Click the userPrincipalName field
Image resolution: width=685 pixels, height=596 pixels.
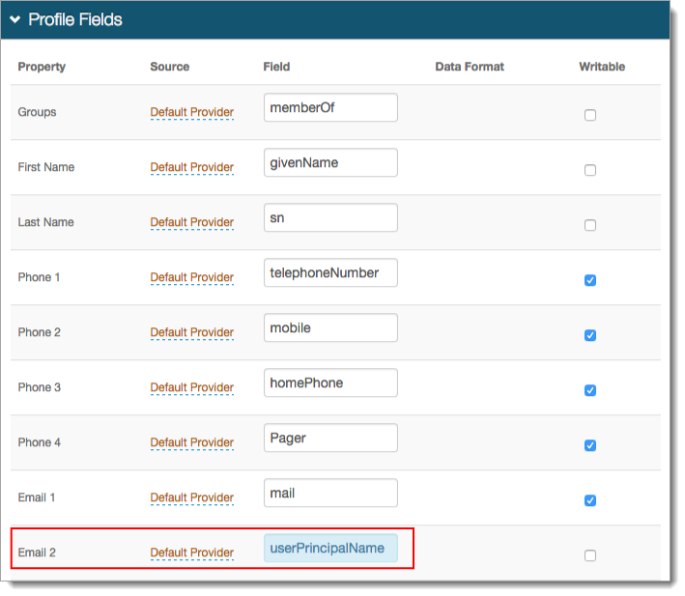click(x=330, y=548)
